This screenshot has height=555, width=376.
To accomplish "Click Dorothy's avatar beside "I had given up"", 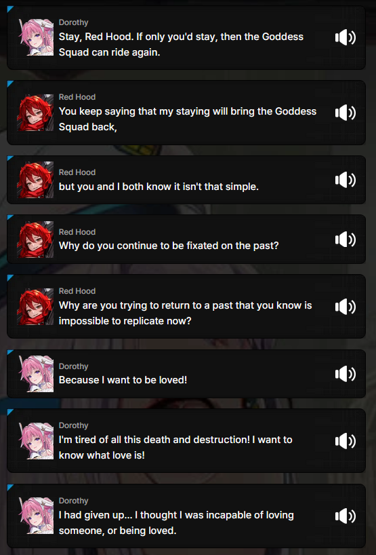I will pyautogui.click(x=36, y=516).
